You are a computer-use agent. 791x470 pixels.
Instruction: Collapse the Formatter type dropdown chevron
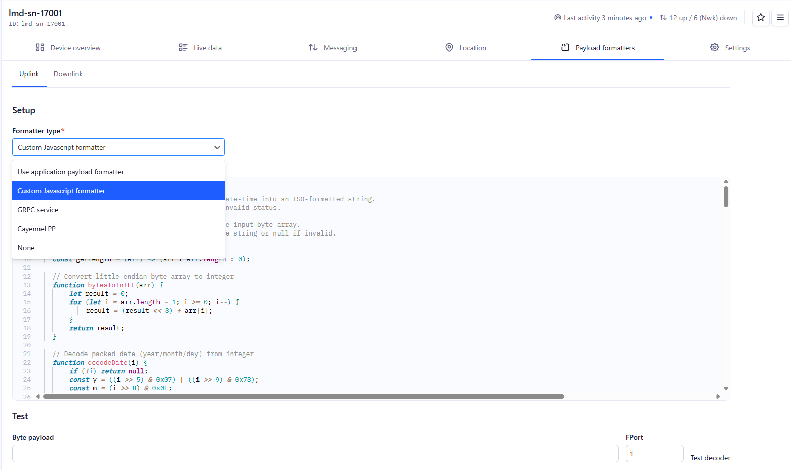click(x=217, y=147)
